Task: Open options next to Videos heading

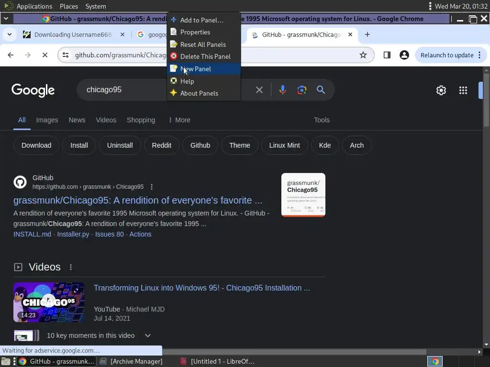Action: 71,267
